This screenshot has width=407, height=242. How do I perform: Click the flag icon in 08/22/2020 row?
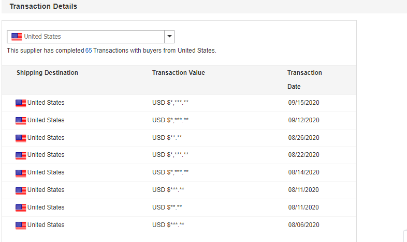click(21, 155)
